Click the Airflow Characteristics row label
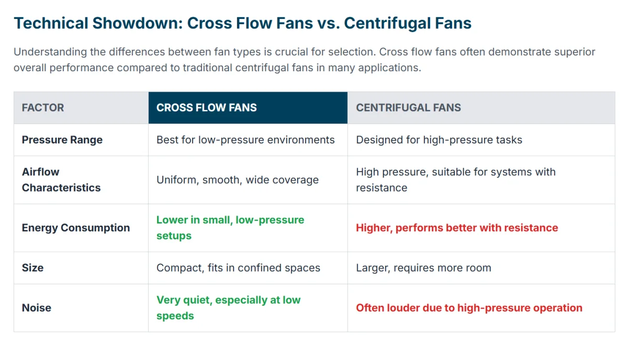The width and height of the screenshot is (628, 344). 61,180
